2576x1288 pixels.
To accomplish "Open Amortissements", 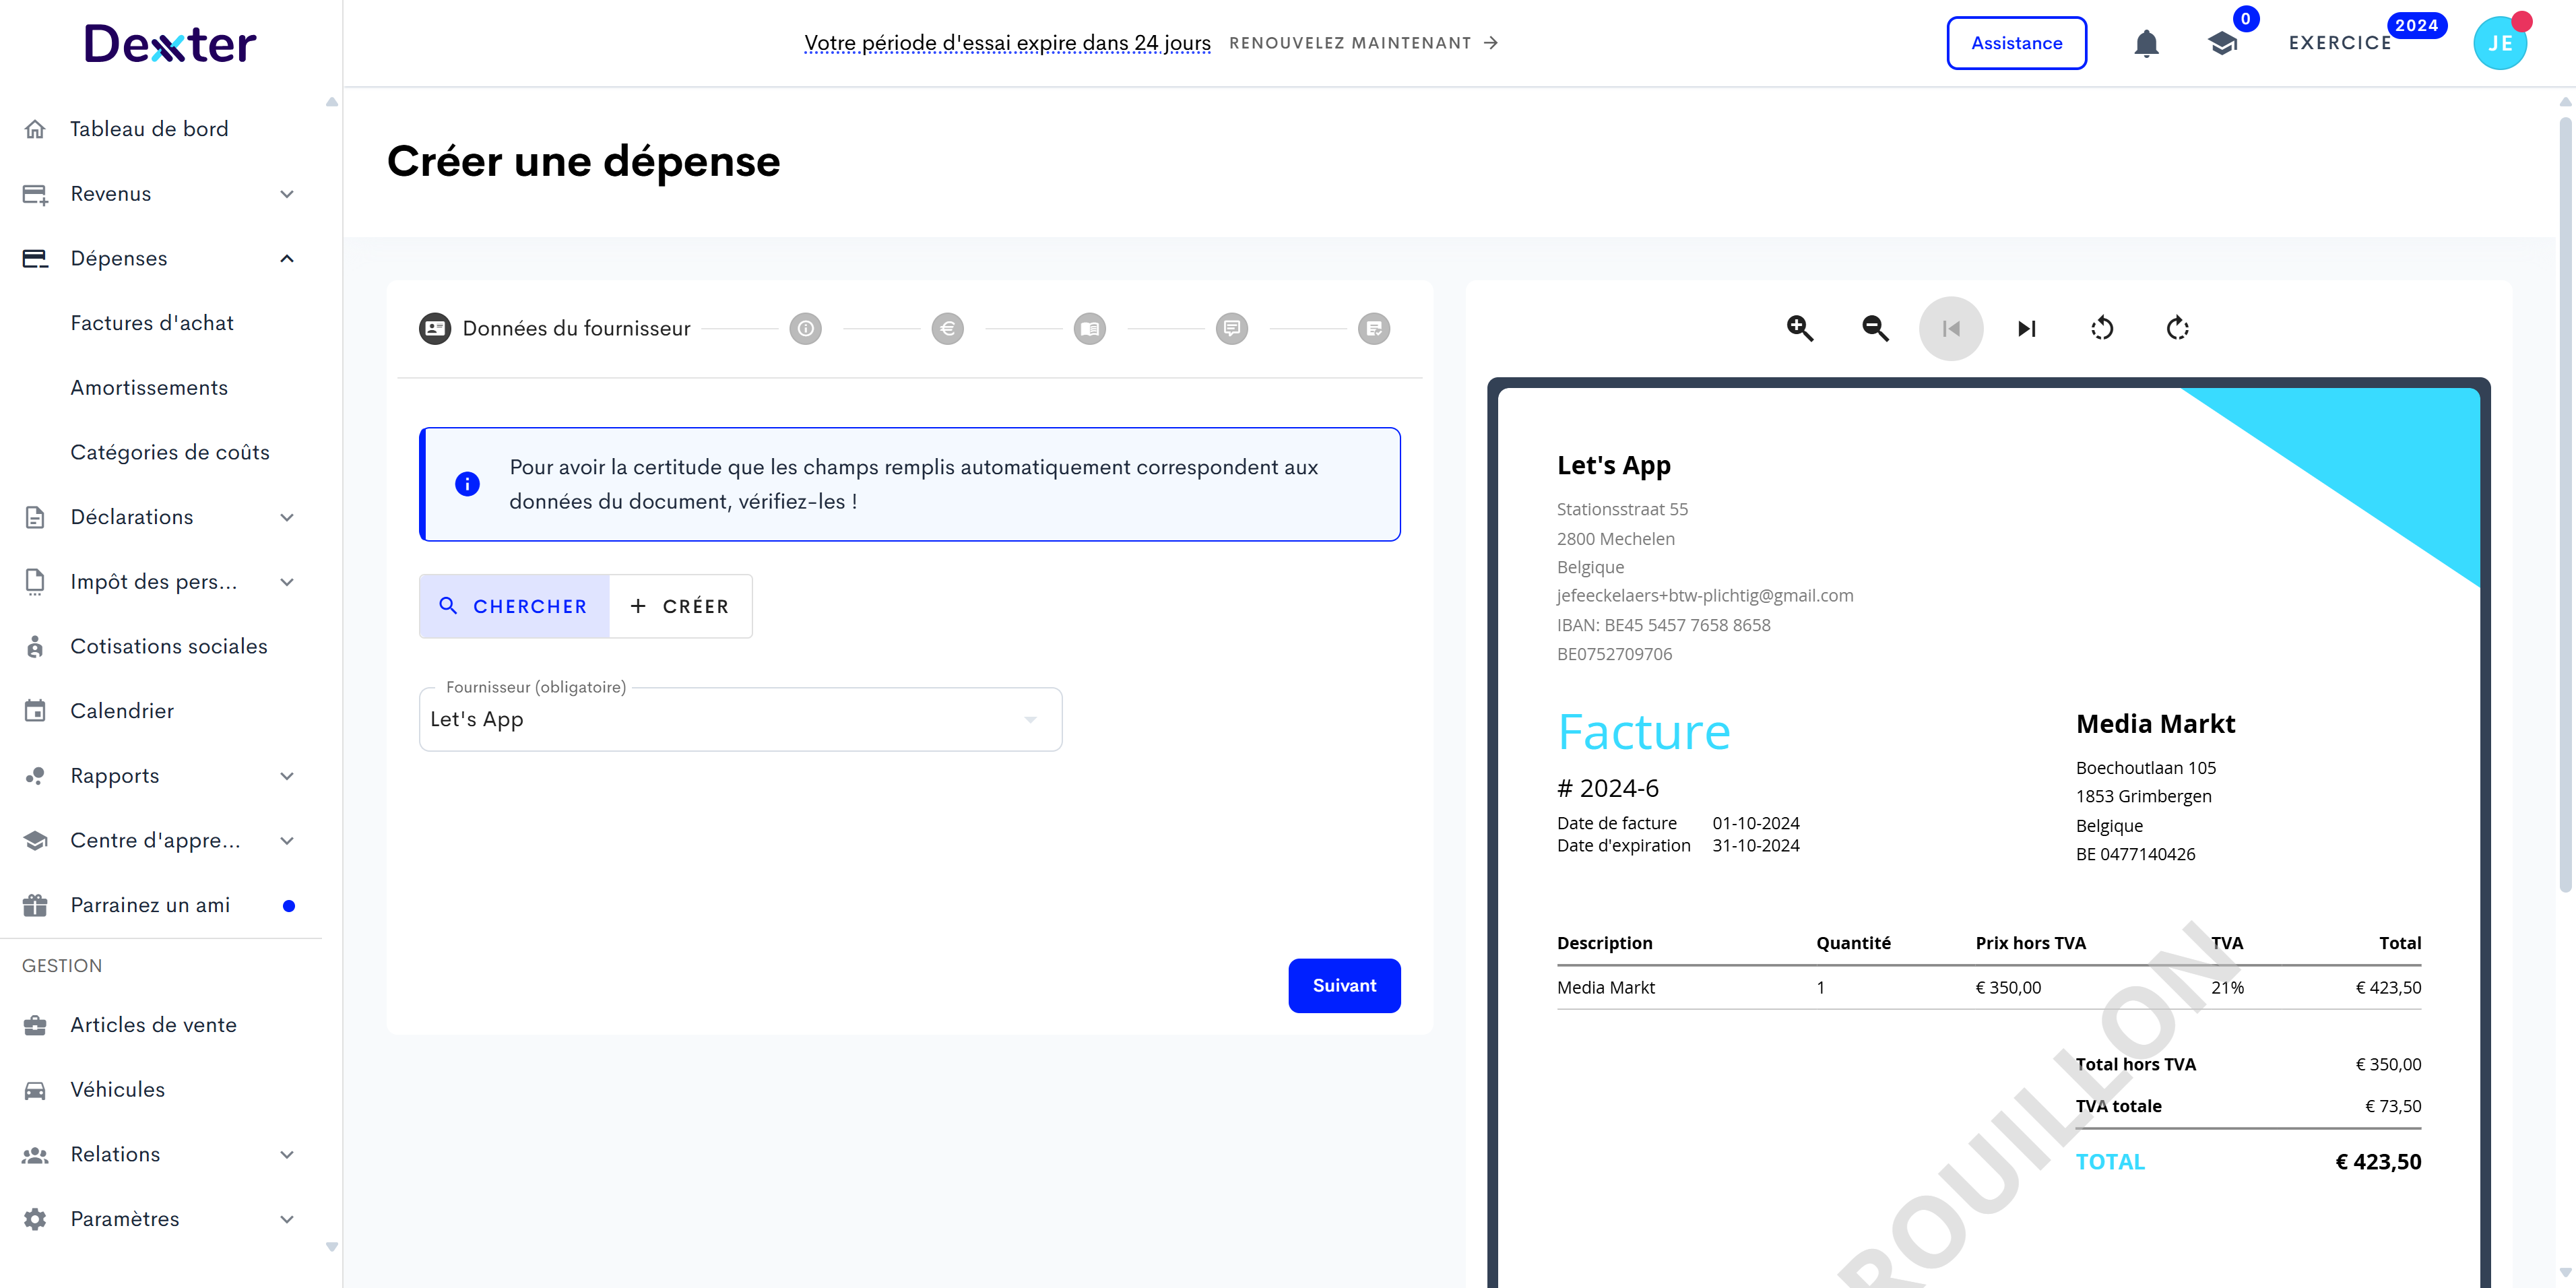I will coord(149,388).
